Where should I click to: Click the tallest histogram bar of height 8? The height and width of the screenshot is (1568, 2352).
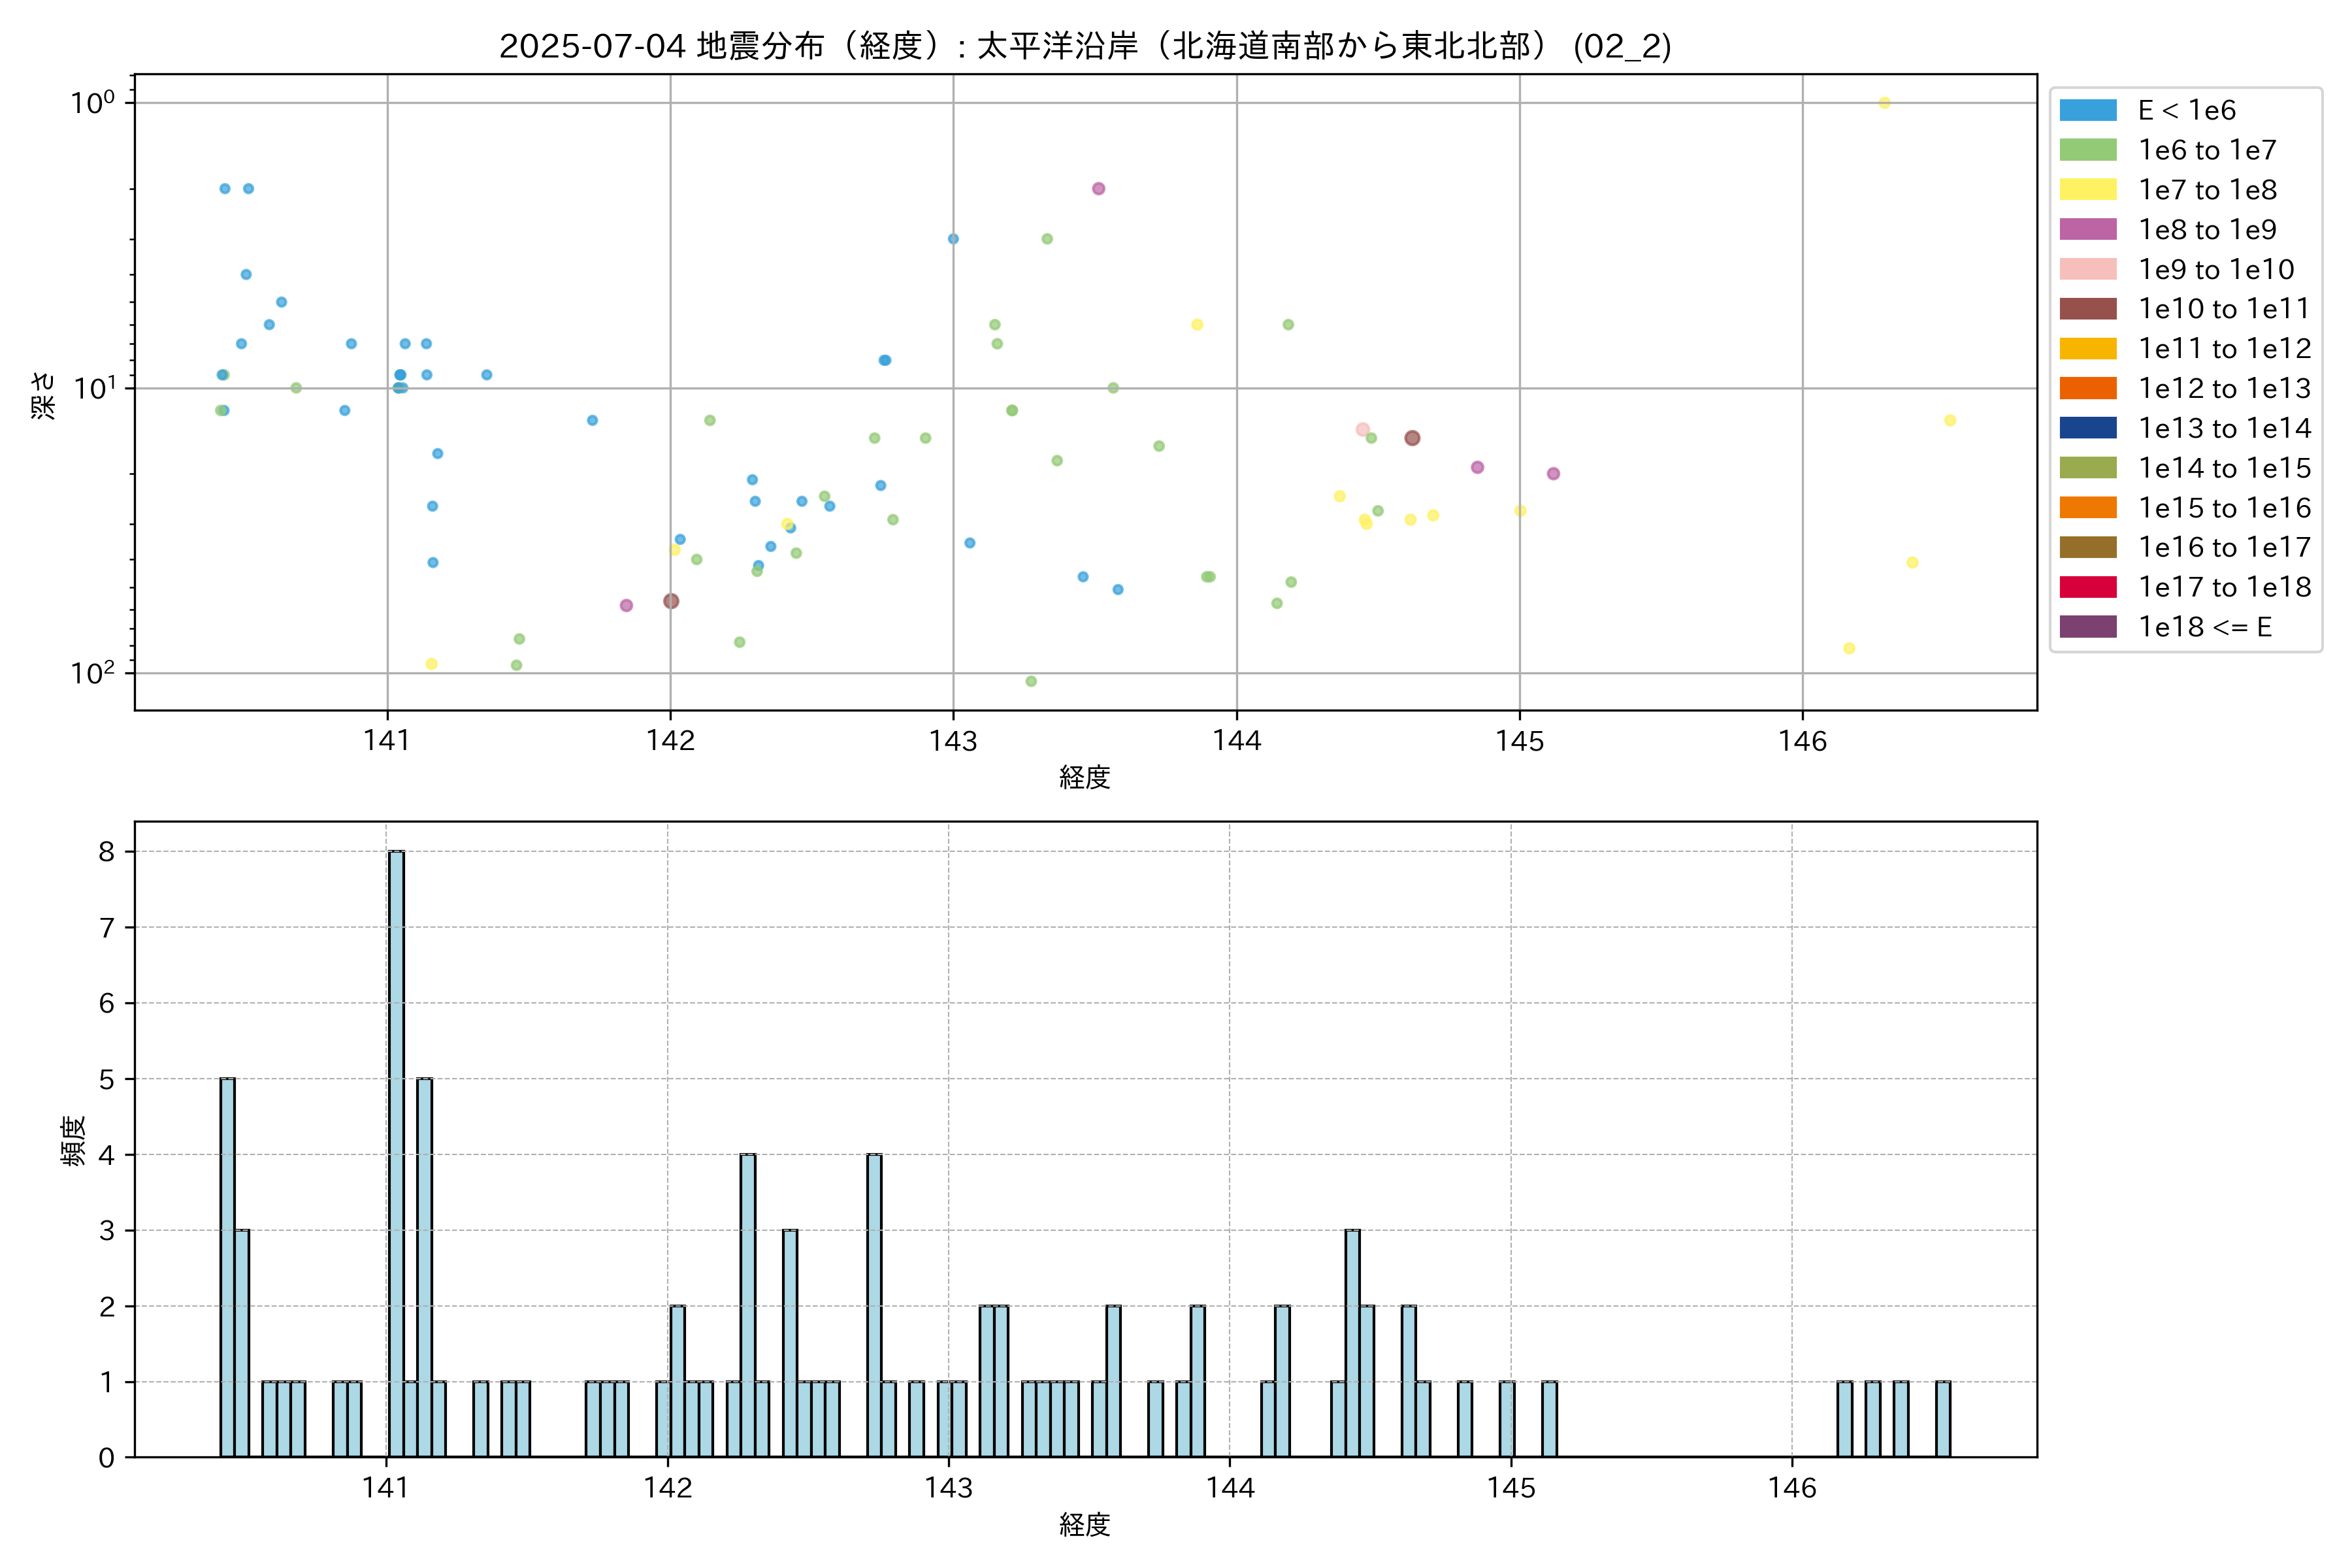coord(396,1150)
